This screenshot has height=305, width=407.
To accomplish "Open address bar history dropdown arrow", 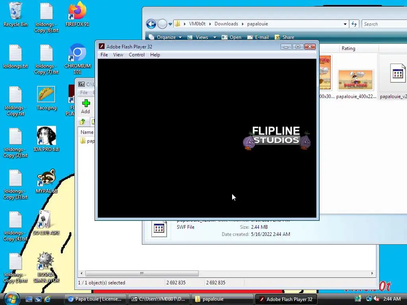I will click(345, 24).
